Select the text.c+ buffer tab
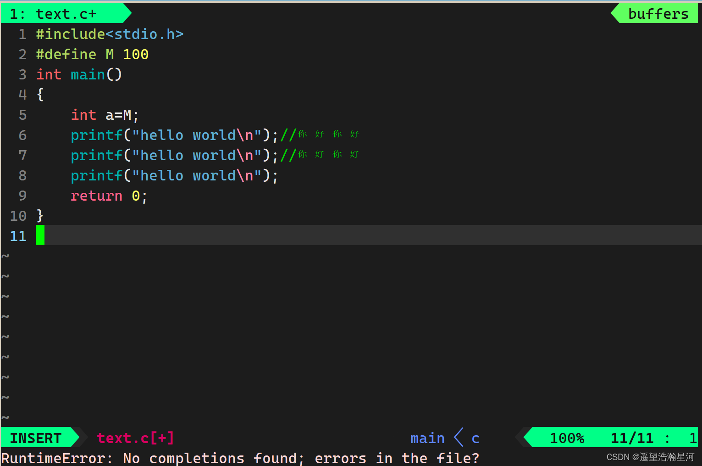 [66, 13]
